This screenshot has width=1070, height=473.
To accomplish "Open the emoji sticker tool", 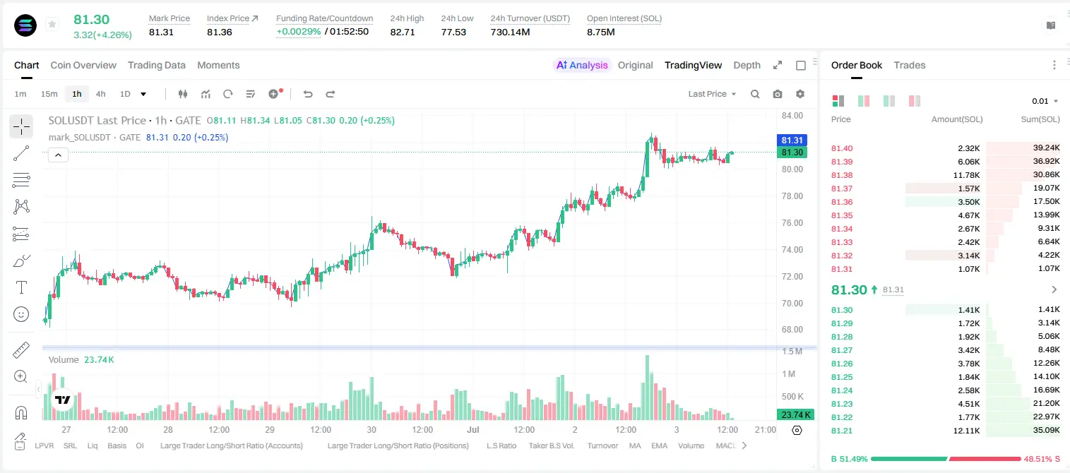I will (21, 314).
